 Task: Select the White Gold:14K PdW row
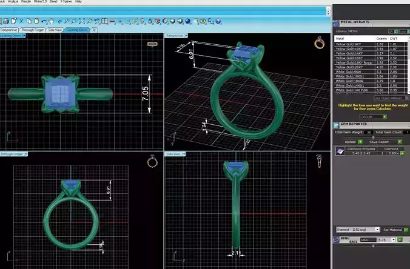(371, 90)
